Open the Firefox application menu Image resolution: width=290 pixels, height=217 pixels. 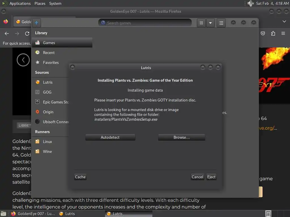pyautogui.click(x=283, y=33)
